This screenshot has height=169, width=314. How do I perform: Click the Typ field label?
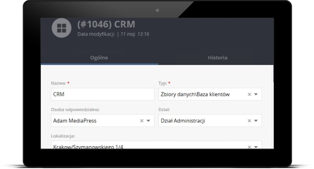163,83
